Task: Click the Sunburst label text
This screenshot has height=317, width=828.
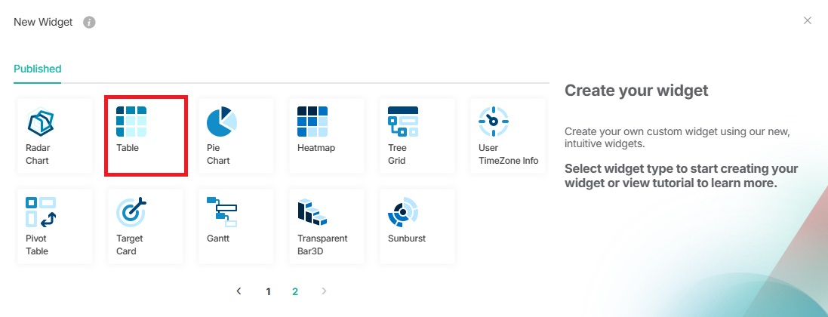Action: click(407, 239)
